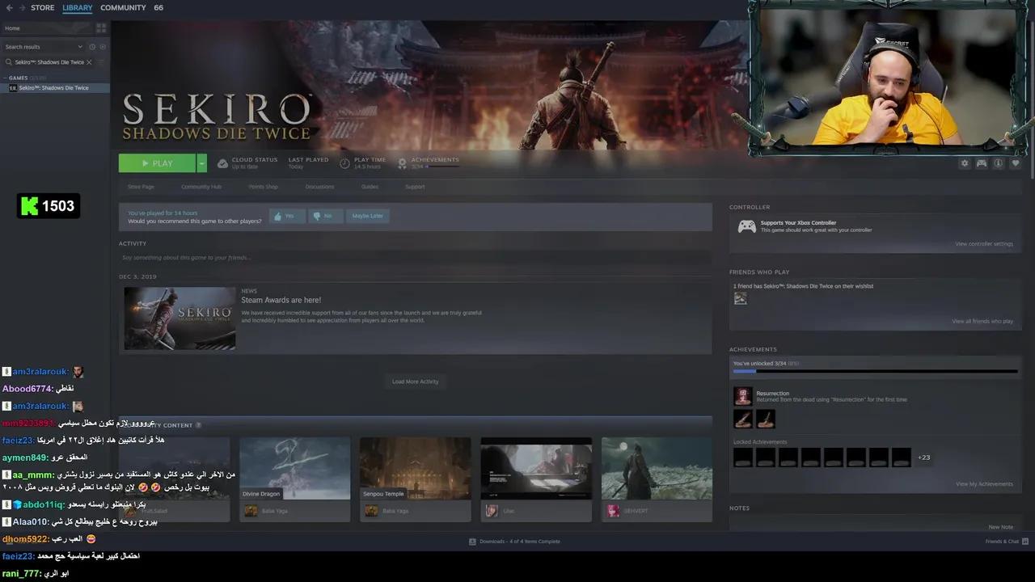The image size is (1035, 582).
Task: Switch to the STORE tab
Action: pyautogui.click(x=42, y=8)
